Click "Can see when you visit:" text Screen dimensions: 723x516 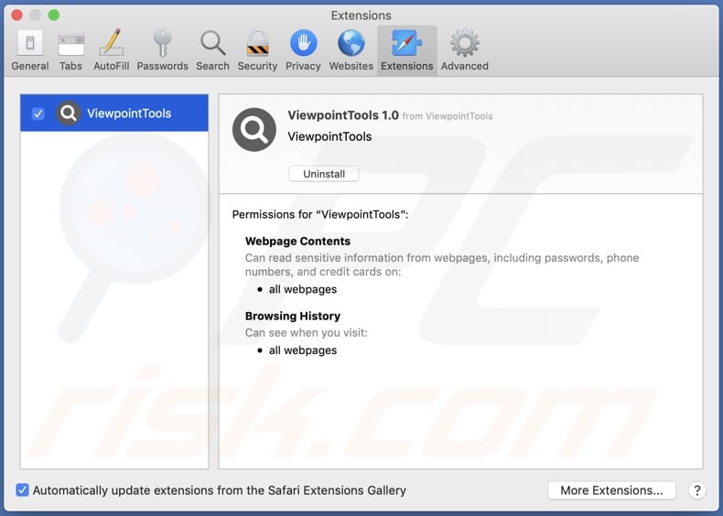tap(307, 332)
